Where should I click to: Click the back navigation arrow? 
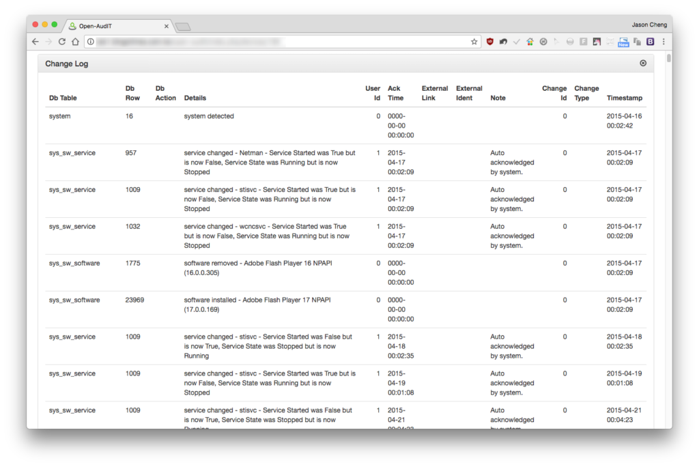(x=35, y=42)
